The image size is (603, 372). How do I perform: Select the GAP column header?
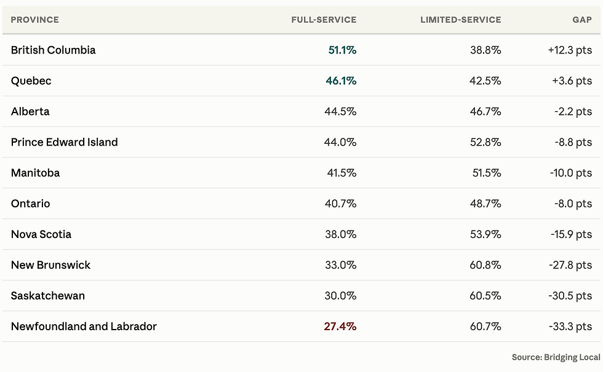582,20
